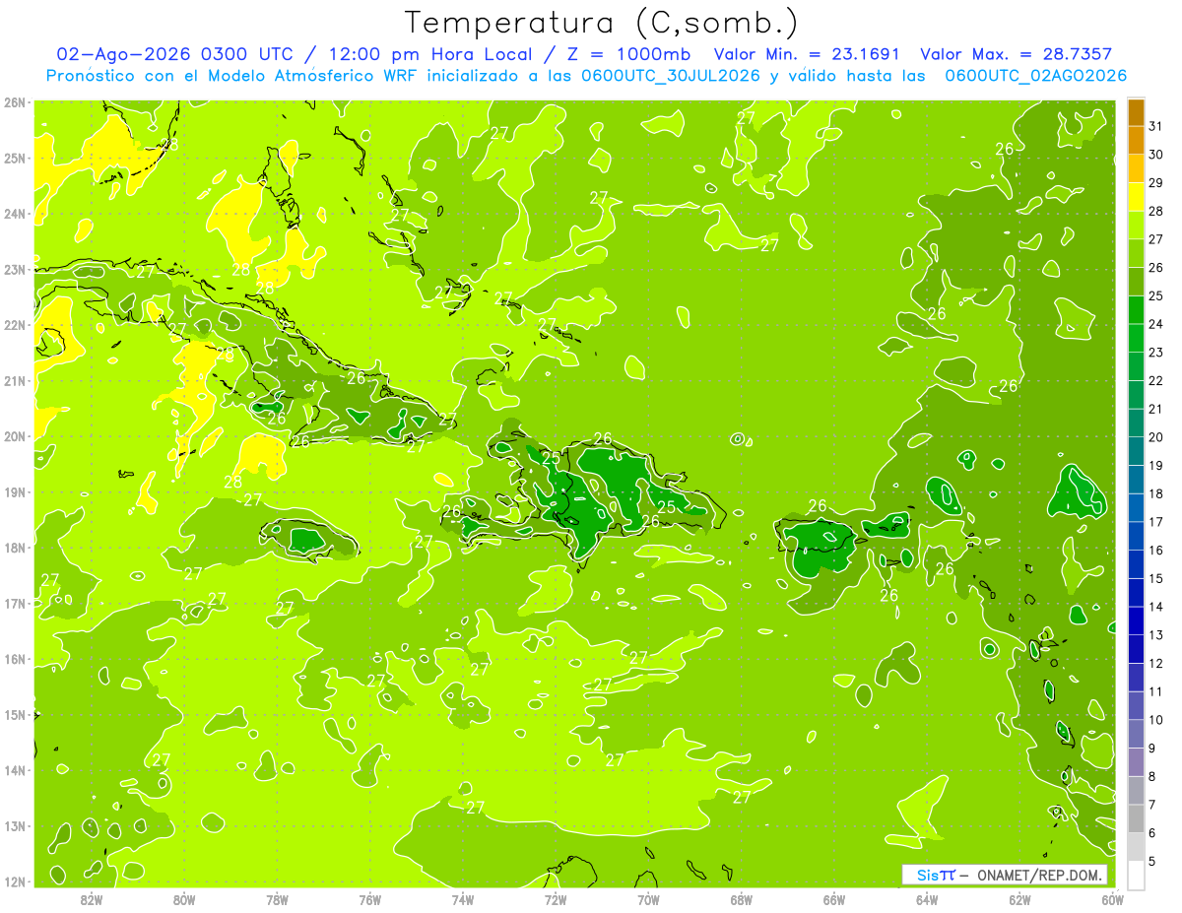
Task: Click the color scale number 31
Action: [x=1156, y=127]
